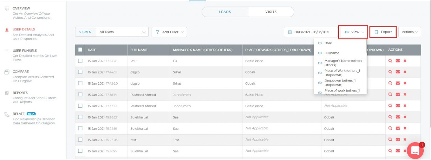Click the magnifier icon in Paul's row
Viewport: 431px width, 160px height.
(x=390, y=61)
